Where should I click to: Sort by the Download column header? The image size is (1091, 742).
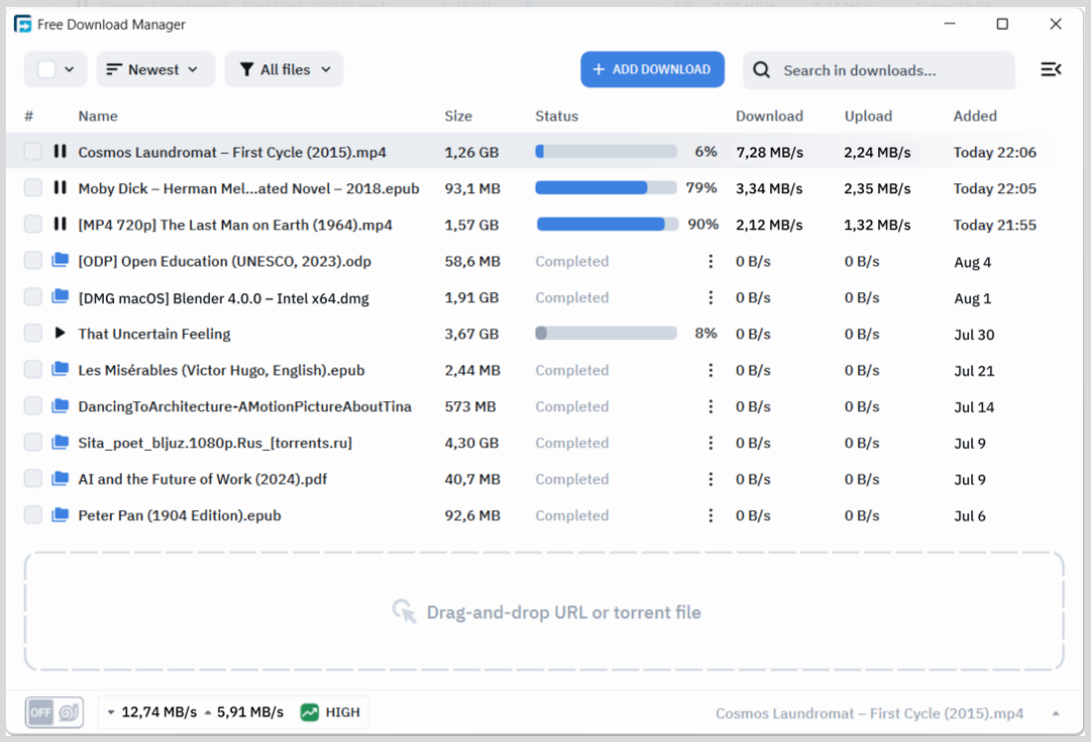769,116
